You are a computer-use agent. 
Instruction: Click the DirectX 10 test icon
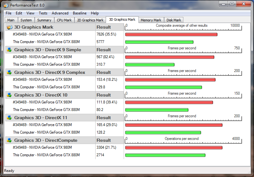tap(9, 95)
